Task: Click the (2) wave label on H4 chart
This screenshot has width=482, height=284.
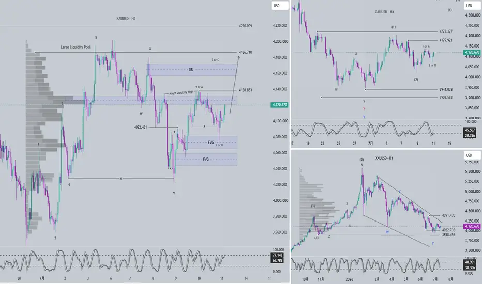Action: tap(416, 80)
